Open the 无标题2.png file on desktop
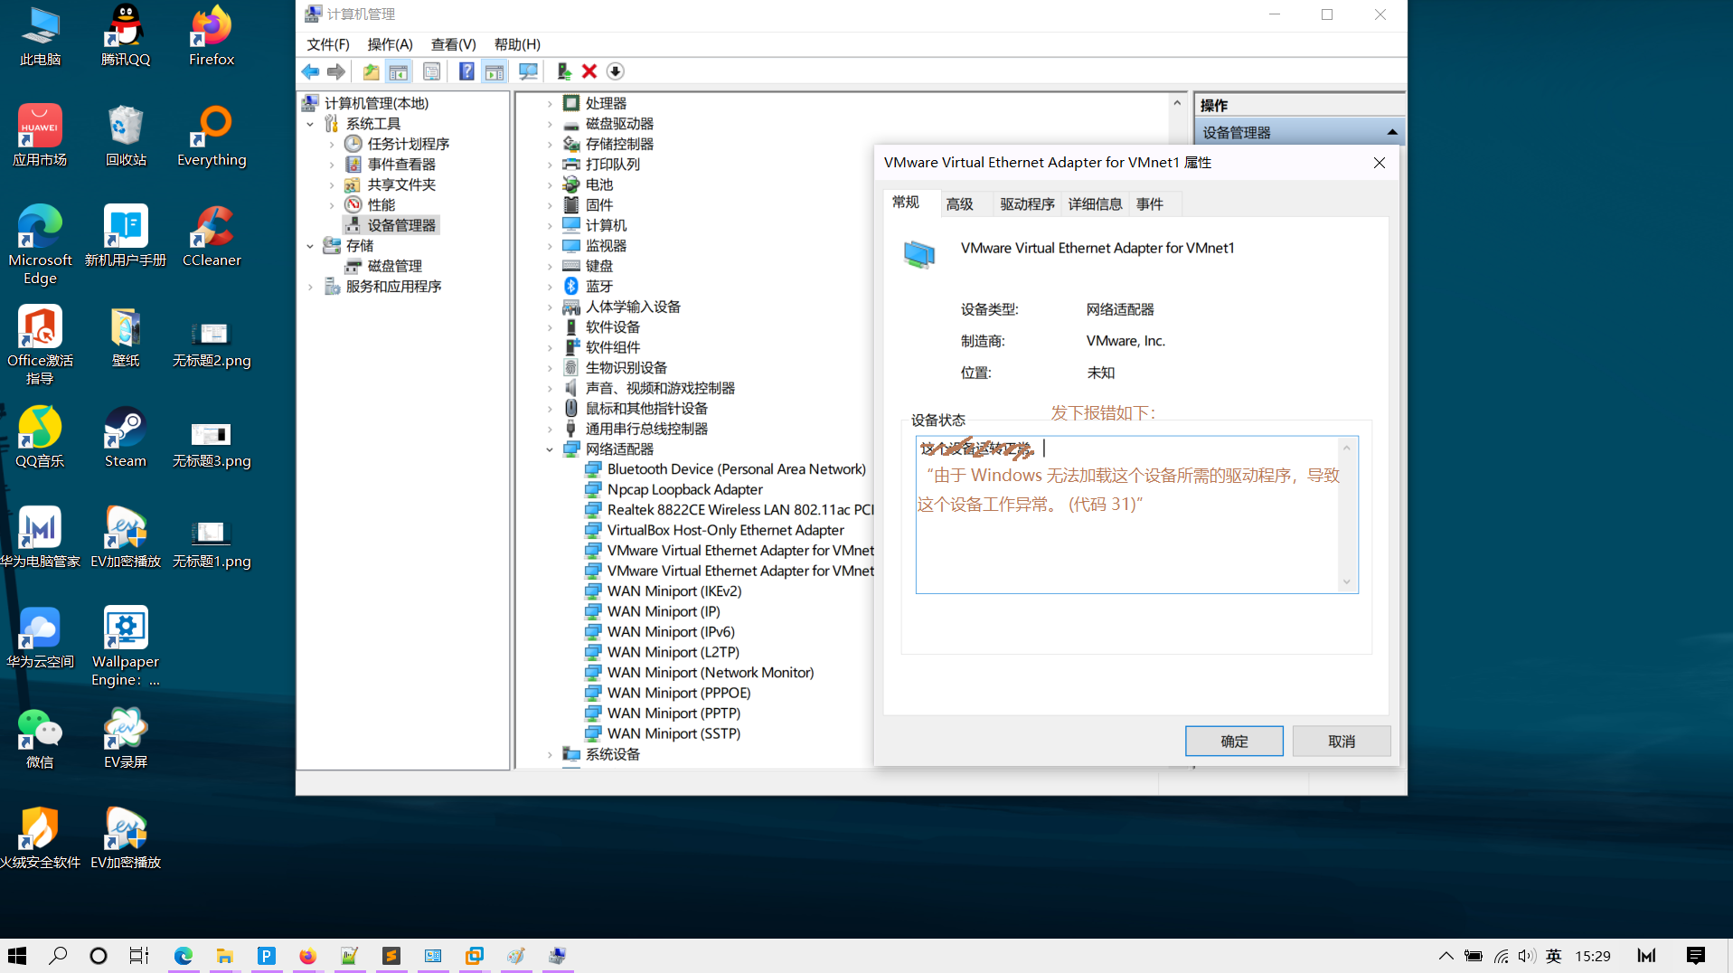The height and width of the screenshot is (973, 1733). click(x=212, y=346)
